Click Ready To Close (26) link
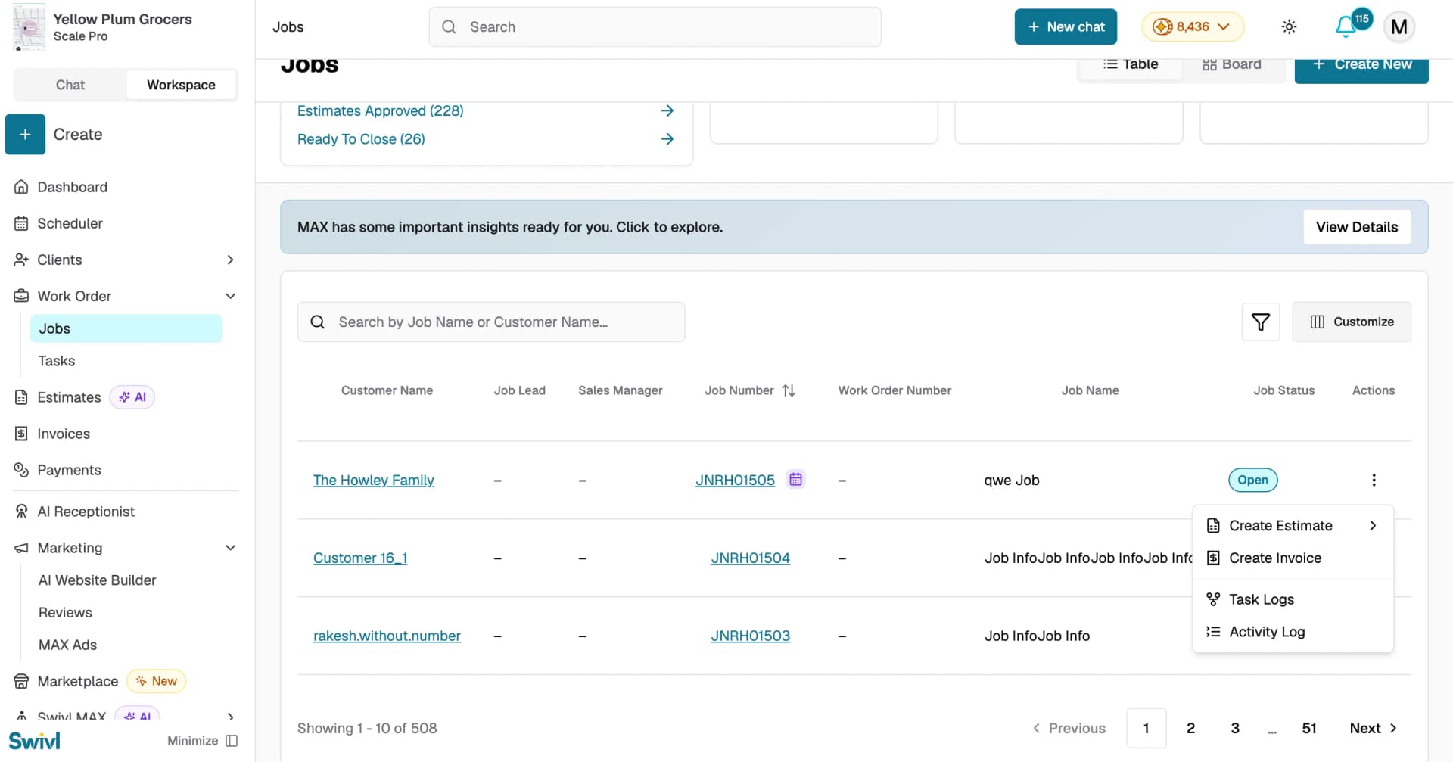Viewport: 1453px width, 762px height. [x=361, y=139]
